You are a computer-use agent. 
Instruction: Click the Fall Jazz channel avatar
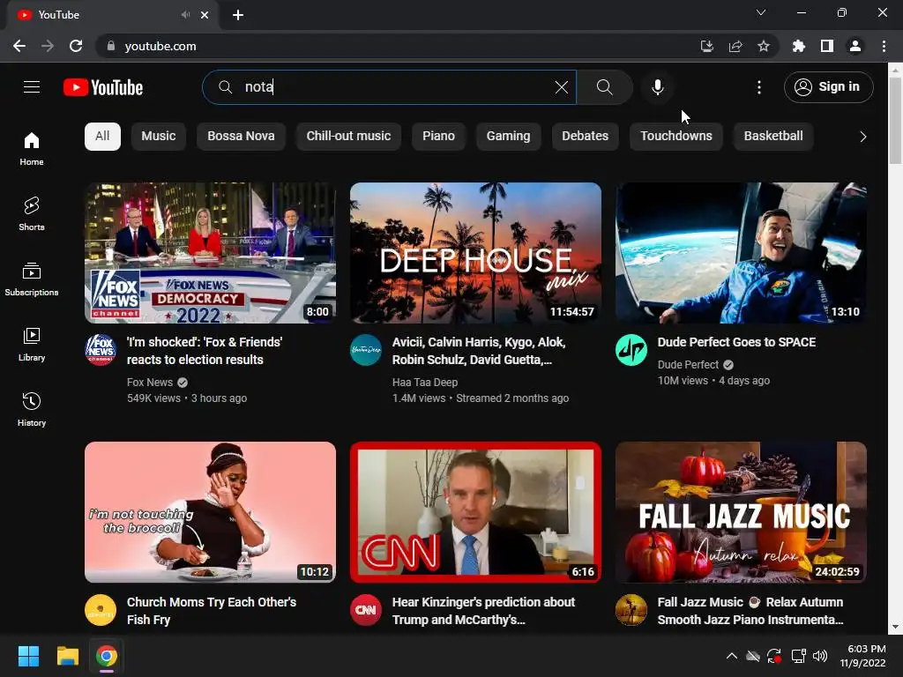pos(631,610)
